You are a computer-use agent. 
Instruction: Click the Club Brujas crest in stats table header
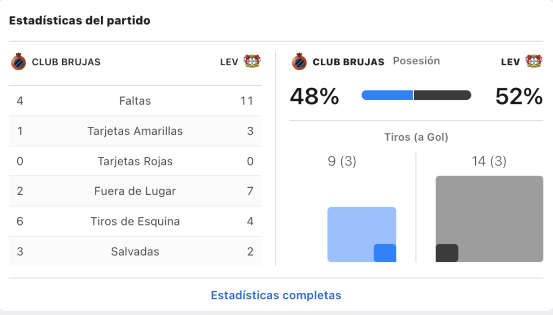click(x=18, y=61)
